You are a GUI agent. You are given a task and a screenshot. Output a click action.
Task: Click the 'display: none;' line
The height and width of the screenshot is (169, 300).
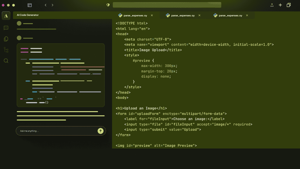156,76
